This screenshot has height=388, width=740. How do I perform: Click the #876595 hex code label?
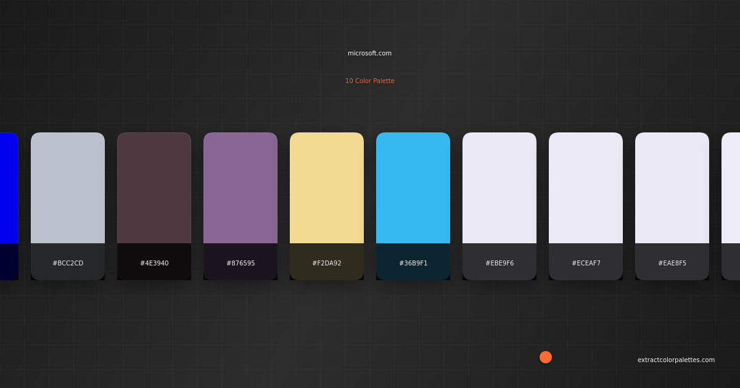tap(240, 263)
